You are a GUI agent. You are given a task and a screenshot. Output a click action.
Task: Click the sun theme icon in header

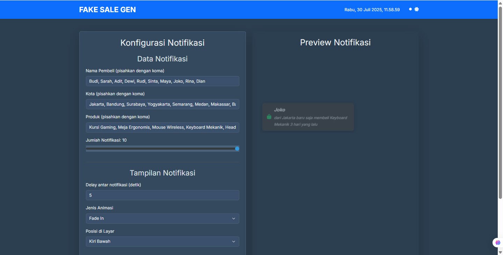pos(416,9)
